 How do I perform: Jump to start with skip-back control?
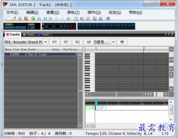(39, 18)
